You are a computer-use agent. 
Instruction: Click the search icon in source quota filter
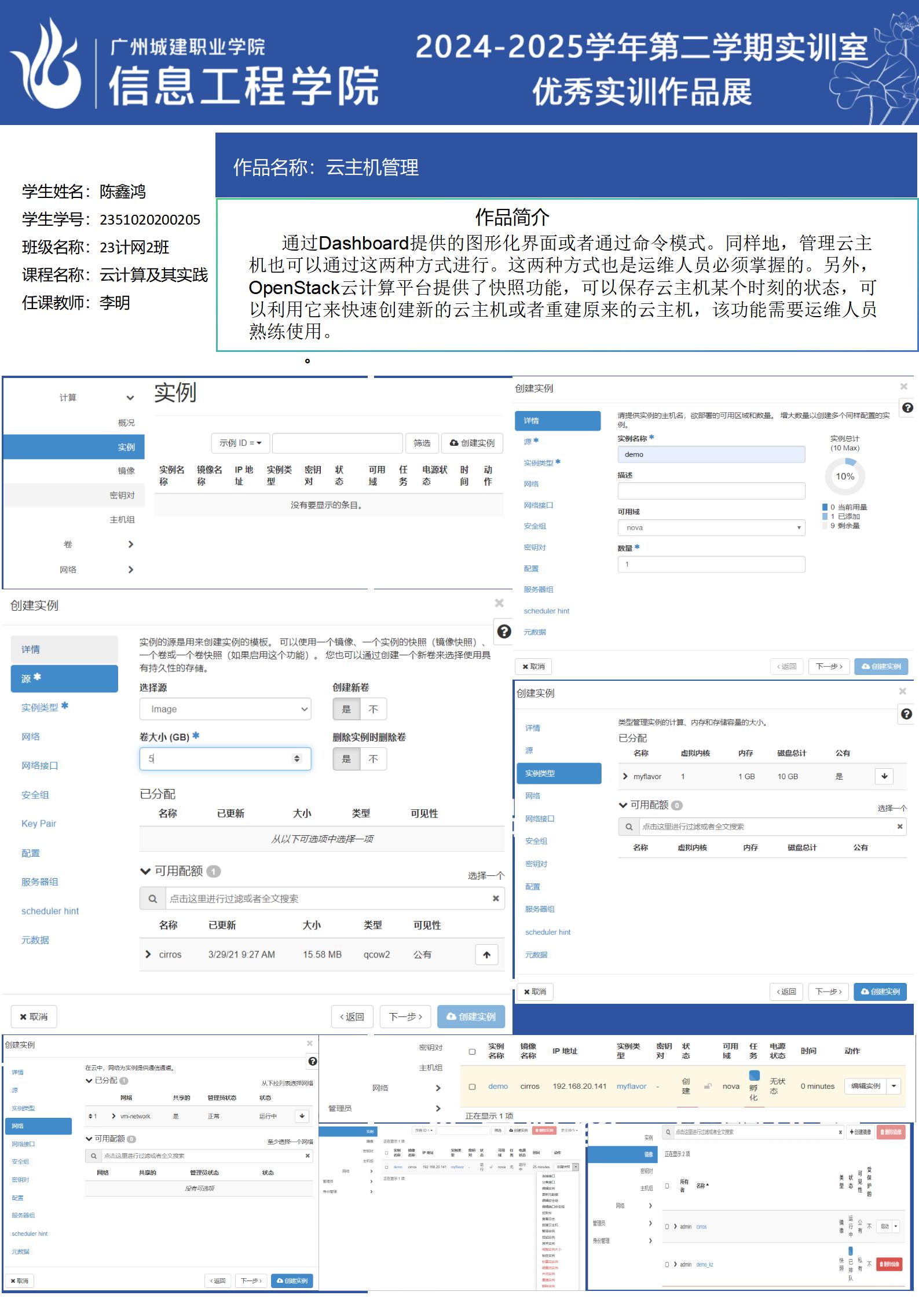tap(153, 898)
